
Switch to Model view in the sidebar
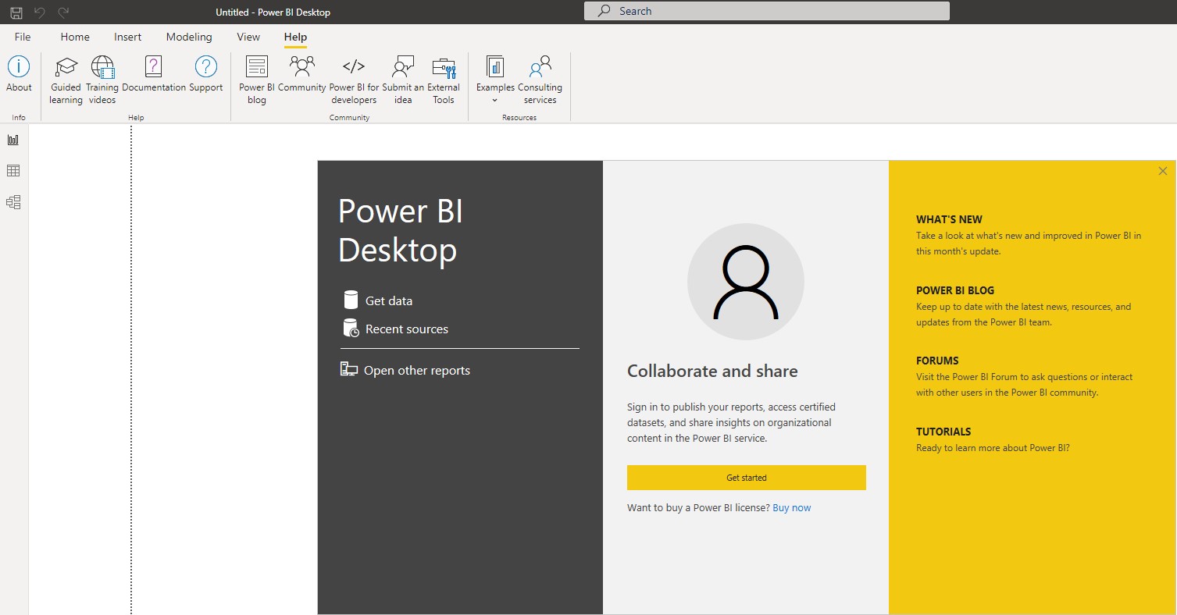coord(13,202)
